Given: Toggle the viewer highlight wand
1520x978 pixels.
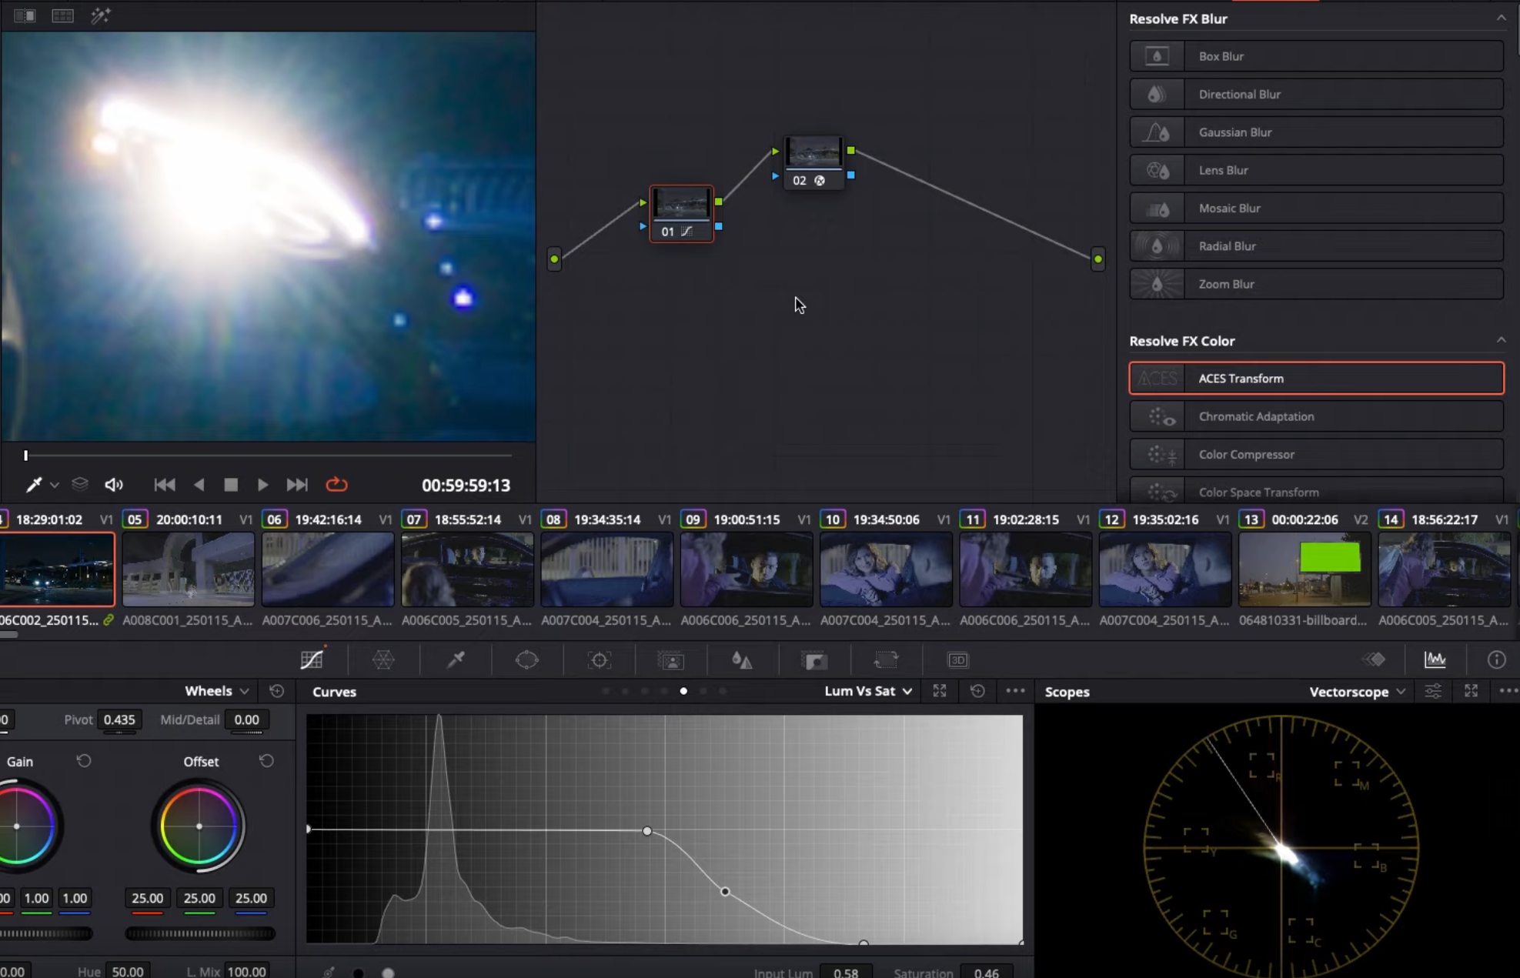Looking at the screenshot, I should (101, 15).
